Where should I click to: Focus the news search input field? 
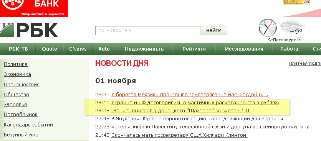click(148, 31)
